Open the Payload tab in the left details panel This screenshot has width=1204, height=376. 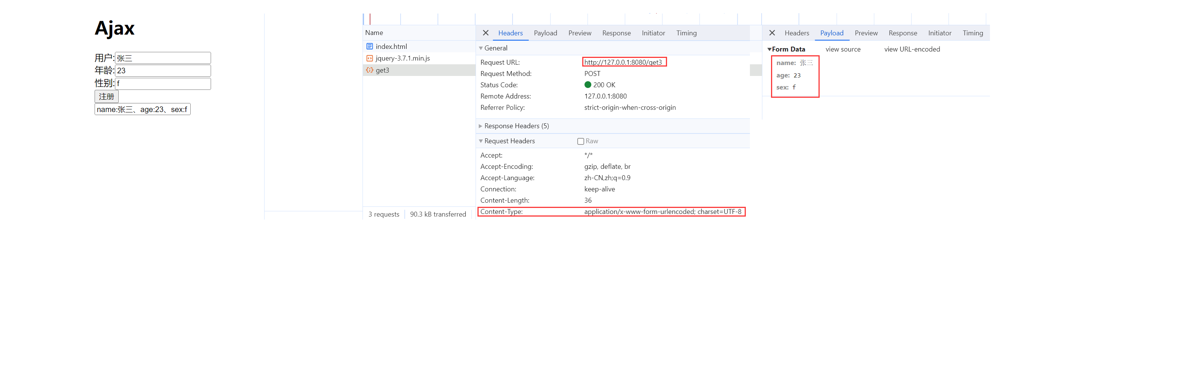click(545, 33)
